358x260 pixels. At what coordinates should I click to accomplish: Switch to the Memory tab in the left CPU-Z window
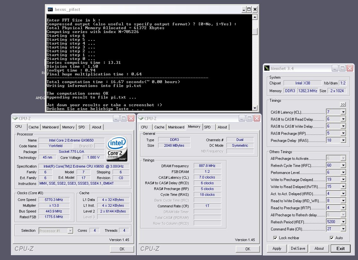point(68,127)
